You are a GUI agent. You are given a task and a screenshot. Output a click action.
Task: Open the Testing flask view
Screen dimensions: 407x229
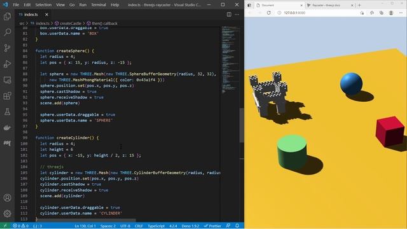pos(7,112)
